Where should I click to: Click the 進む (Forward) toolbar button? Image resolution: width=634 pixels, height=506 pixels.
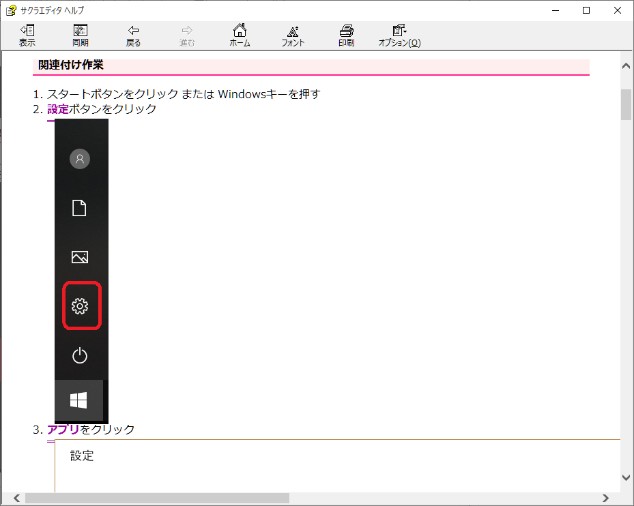tap(187, 35)
